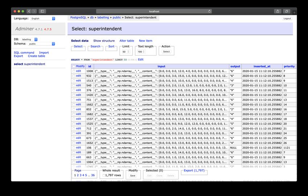This screenshot has width=308, height=196.
Task: Click the sidebar Export link
Action: (x=18, y=56)
